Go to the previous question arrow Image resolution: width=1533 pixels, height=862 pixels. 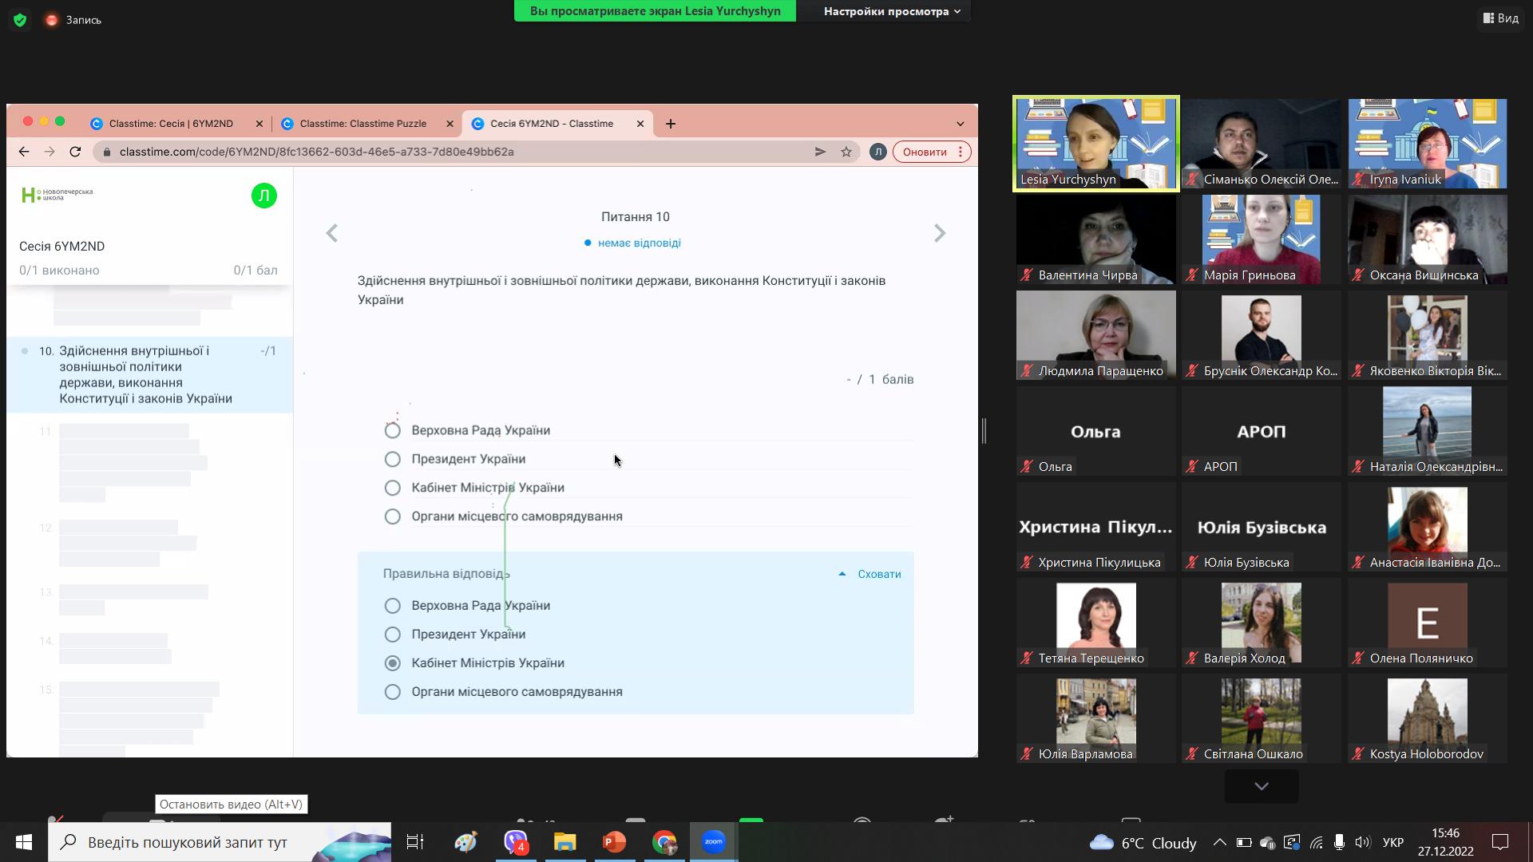[332, 233]
